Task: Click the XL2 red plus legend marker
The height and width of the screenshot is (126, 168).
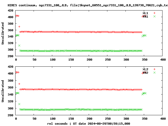Action: [154, 69]
